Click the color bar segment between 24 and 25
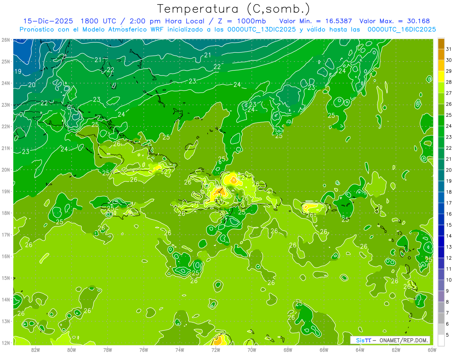Screen dimensions: 459x355 pos(441,121)
